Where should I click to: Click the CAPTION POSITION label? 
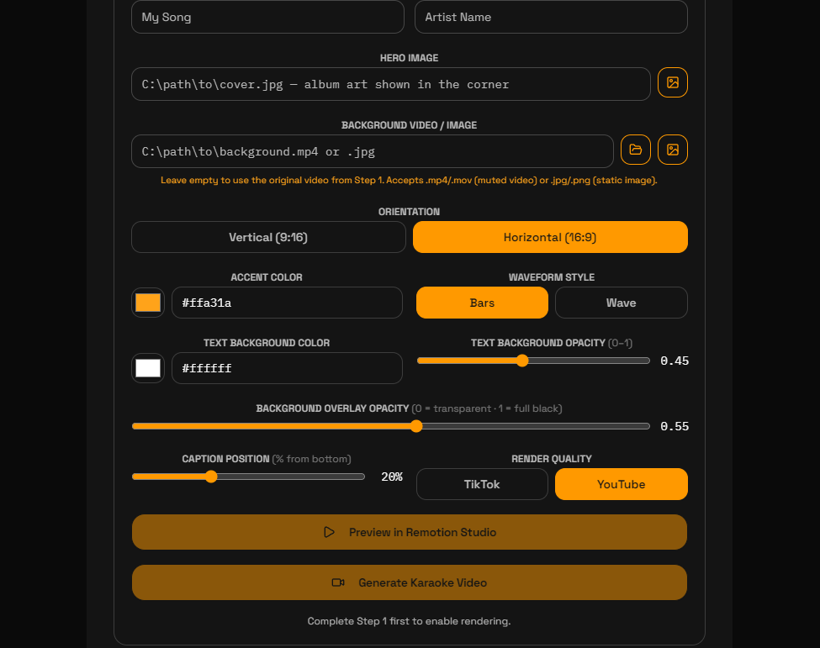[x=225, y=459]
